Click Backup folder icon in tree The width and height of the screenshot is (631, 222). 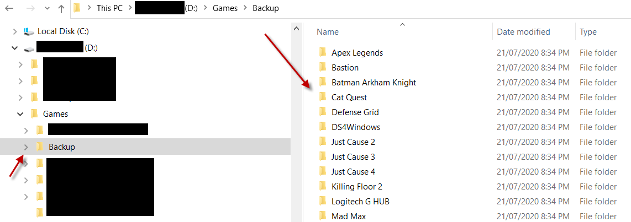click(x=39, y=147)
